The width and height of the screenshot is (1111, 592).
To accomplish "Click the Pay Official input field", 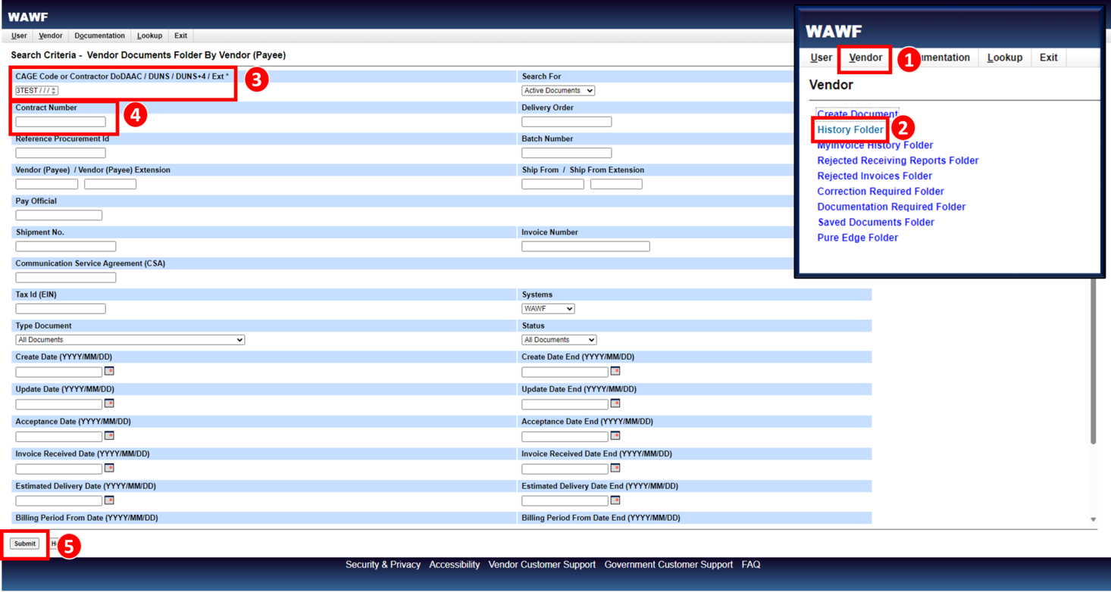I will pyautogui.click(x=58, y=215).
